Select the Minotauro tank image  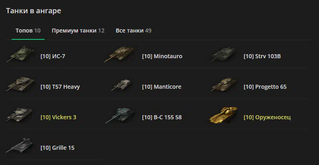tap(120, 54)
